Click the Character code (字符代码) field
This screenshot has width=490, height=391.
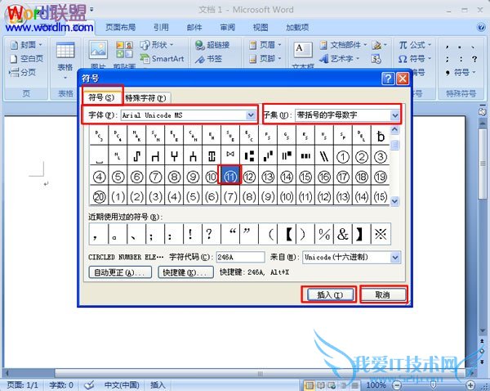240,258
